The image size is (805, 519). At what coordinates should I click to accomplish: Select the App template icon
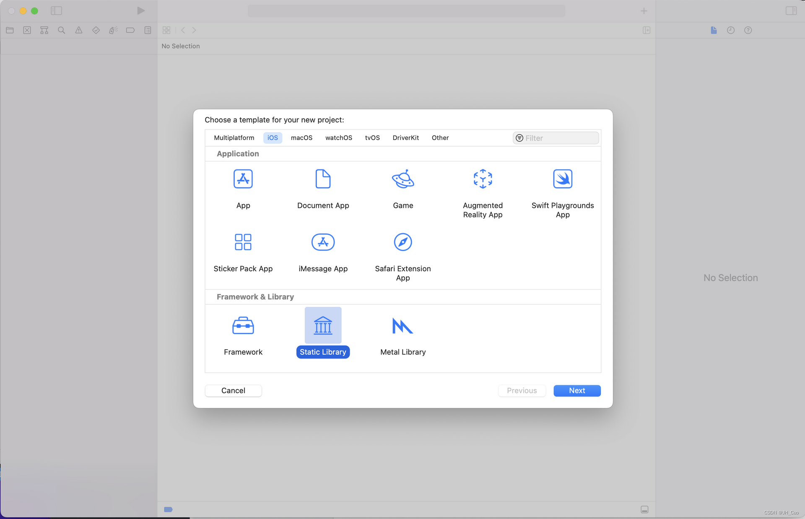[x=243, y=178]
